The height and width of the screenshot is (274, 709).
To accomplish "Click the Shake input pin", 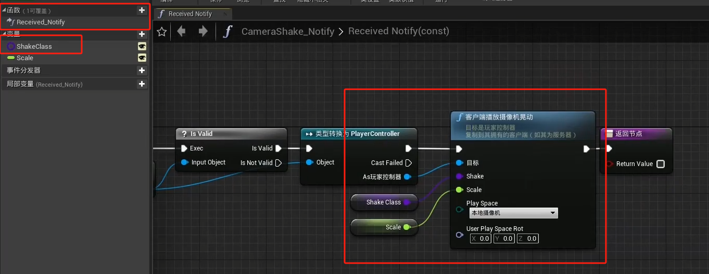I will pyautogui.click(x=459, y=176).
